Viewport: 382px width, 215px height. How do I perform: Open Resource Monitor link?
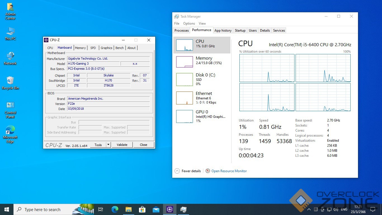click(x=229, y=171)
